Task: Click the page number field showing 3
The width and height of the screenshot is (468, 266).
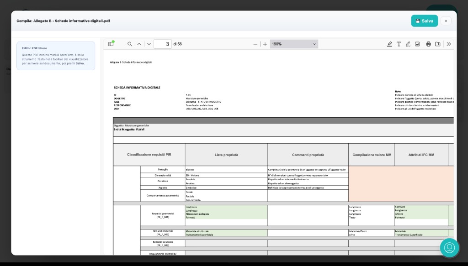Action: 163,44
